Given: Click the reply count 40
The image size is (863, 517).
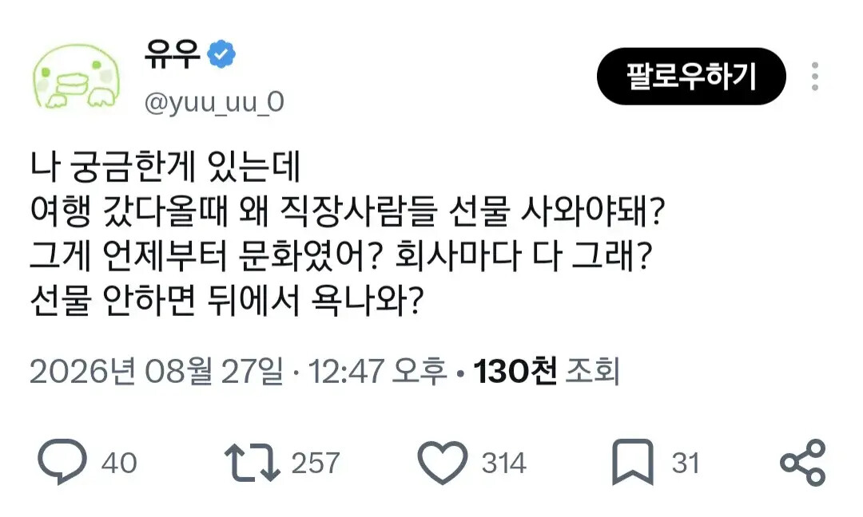Looking at the screenshot, I should 119,464.
